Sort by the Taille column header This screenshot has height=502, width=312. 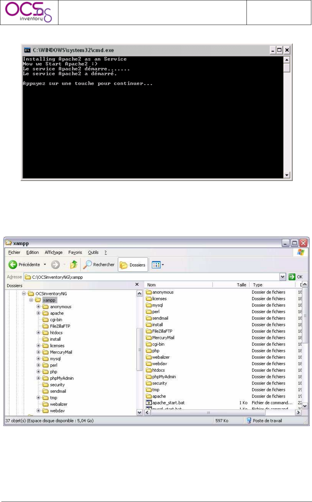231,285
